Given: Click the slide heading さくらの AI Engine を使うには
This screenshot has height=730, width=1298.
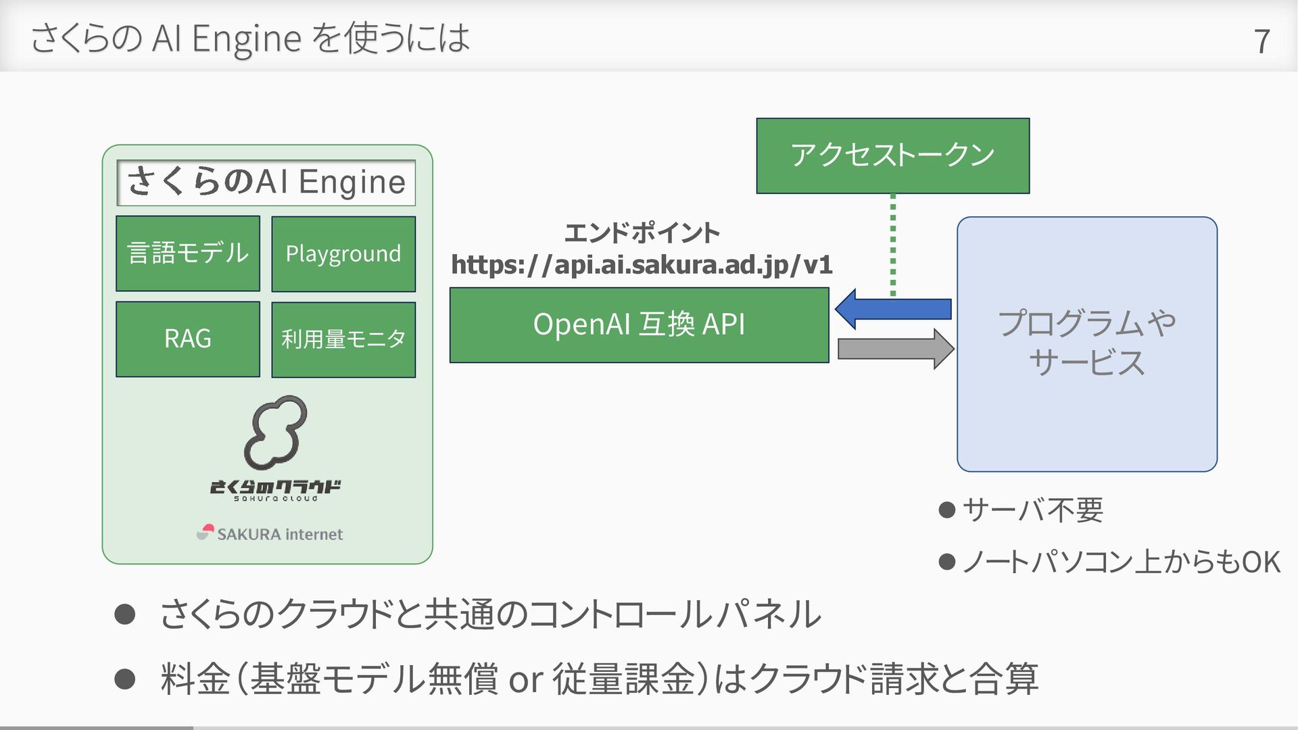Looking at the screenshot, I should pyautogui.click(x=250, y=38).
